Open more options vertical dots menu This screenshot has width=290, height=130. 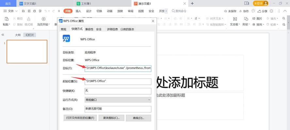click(x=279, y=11)
